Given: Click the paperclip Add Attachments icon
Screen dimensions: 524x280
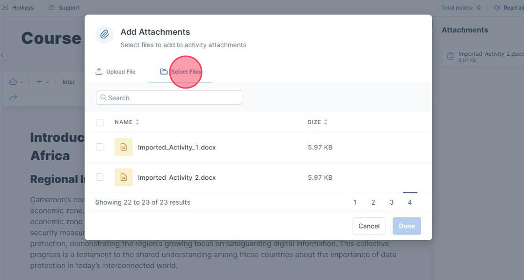Looking at the screenshot, I should (105, 35).
